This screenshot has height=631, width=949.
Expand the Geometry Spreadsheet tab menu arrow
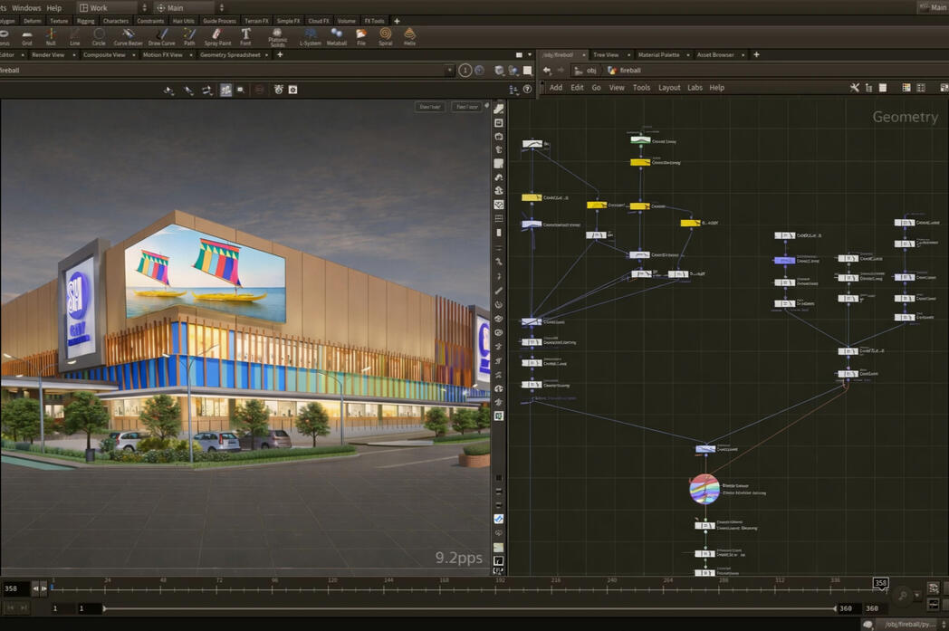(266, 55)
